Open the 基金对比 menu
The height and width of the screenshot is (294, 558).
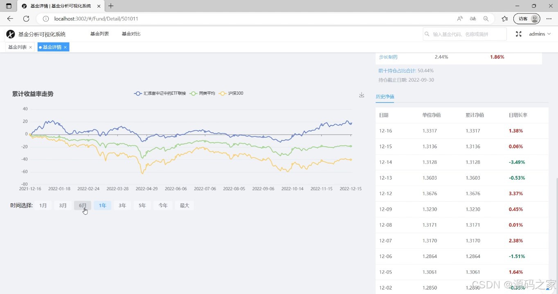point(131,34)
